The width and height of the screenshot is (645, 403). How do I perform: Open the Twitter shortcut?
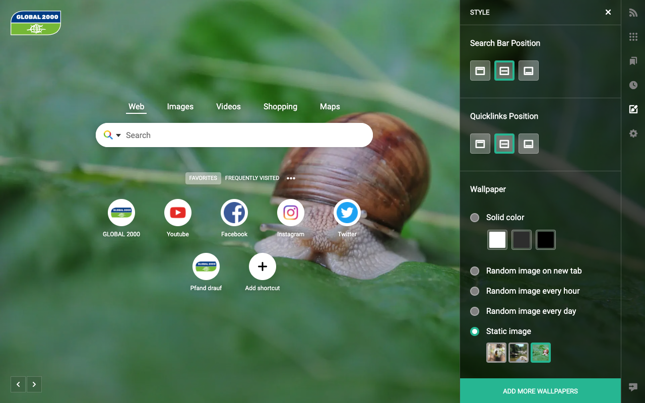click(x=347, y=213)
